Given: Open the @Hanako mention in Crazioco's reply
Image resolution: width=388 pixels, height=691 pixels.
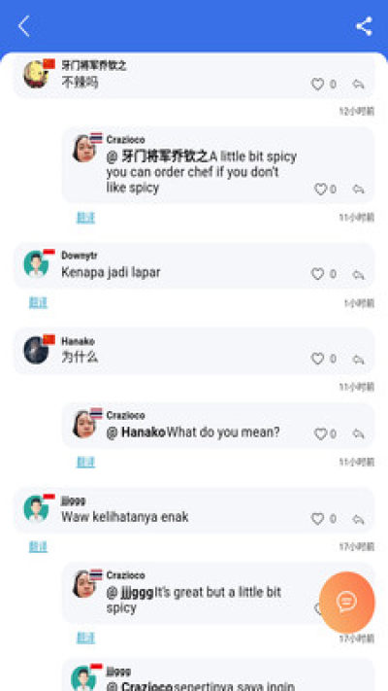Looking at the screenshot, I should click(136, 432).
